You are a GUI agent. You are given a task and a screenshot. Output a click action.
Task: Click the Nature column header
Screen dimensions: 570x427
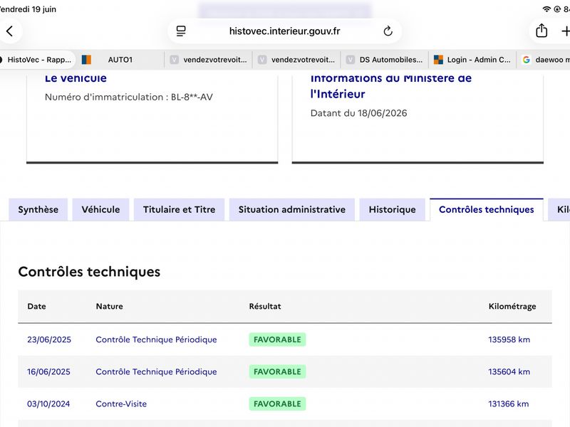click(x=110, y=306)
